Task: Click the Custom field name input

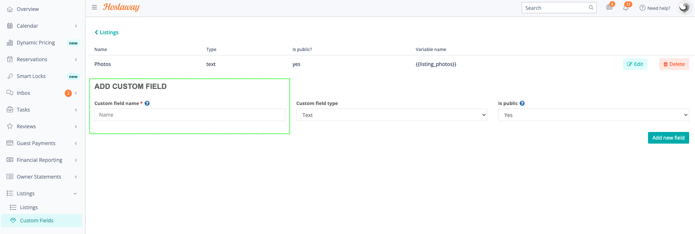Action: pyautogui.click(x=190, y=115)
